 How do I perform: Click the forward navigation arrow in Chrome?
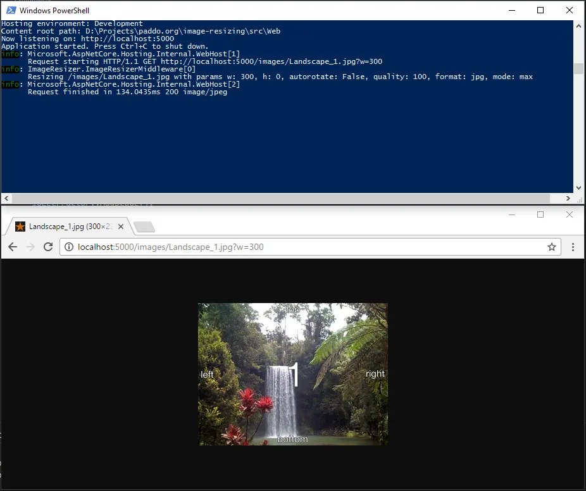(30, 247)
